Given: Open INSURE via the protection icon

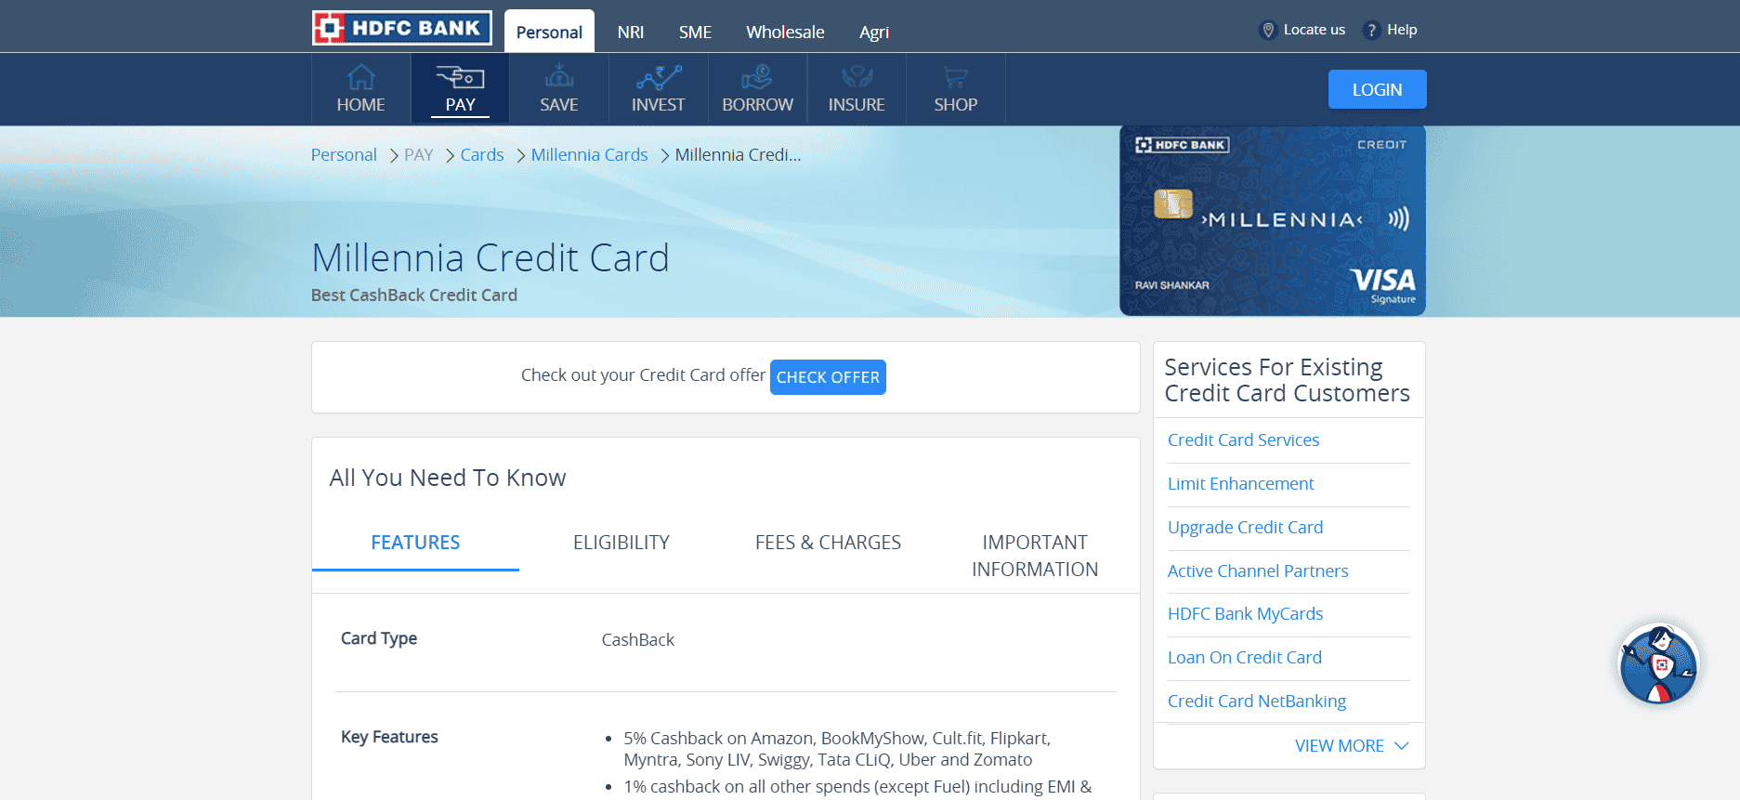Looking at the screenshot, I should coord(857,77).
